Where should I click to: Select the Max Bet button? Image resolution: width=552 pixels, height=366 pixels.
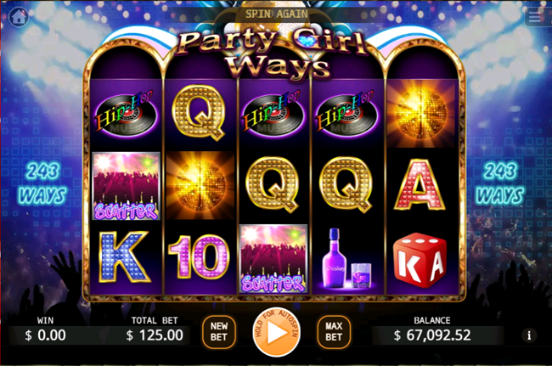334,331
